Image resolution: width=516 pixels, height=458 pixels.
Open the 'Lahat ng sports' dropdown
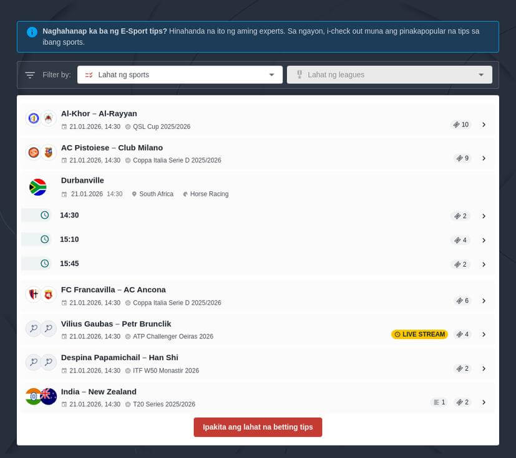coord(180,74)
